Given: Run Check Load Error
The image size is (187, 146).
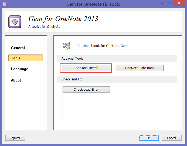Looking at the screenshot, I should pos(86,89).
